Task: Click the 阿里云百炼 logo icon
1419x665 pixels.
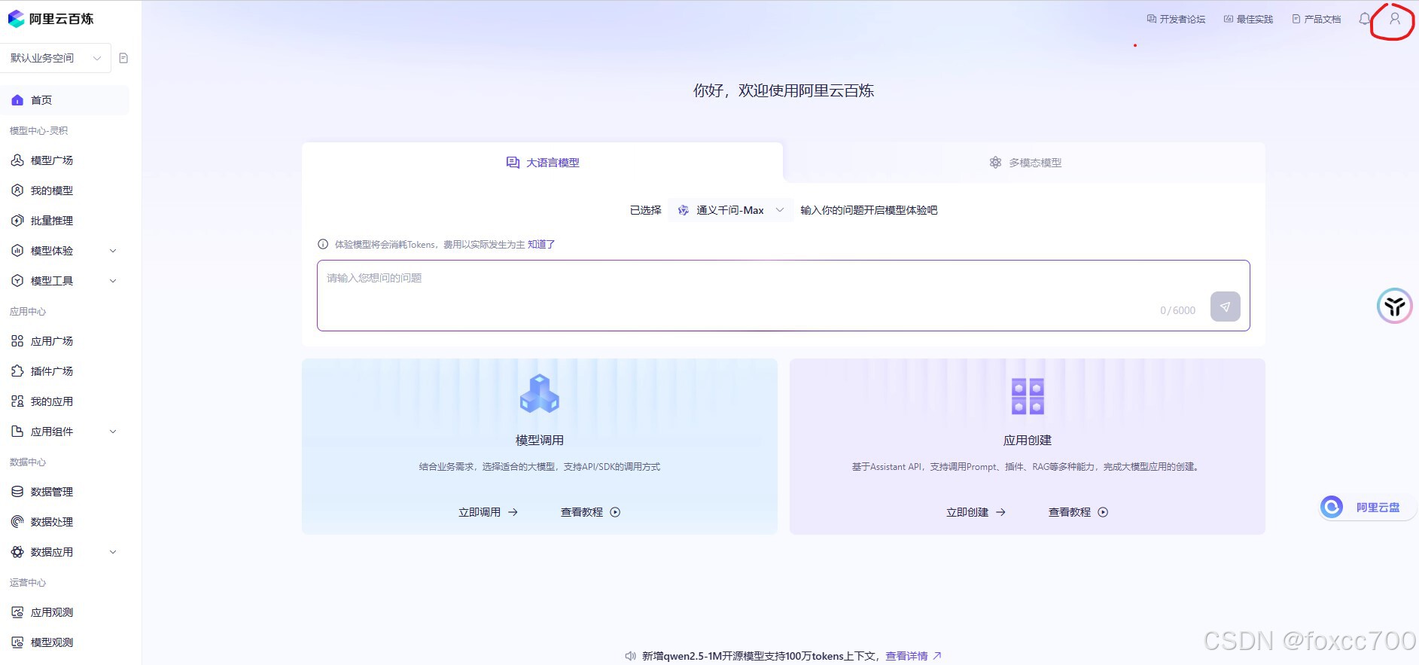Action: pos(16,19)
